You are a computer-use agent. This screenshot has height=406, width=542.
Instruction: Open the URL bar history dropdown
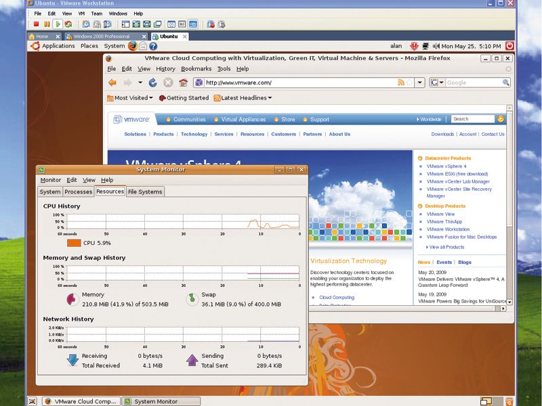click(419, 83)
